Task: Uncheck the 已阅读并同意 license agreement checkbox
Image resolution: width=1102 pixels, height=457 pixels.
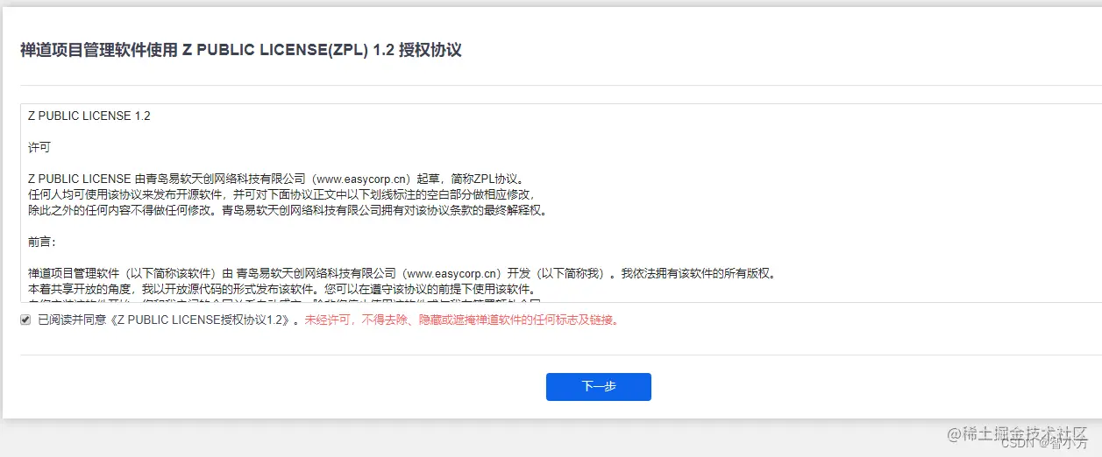Action: tap(25, 320)
